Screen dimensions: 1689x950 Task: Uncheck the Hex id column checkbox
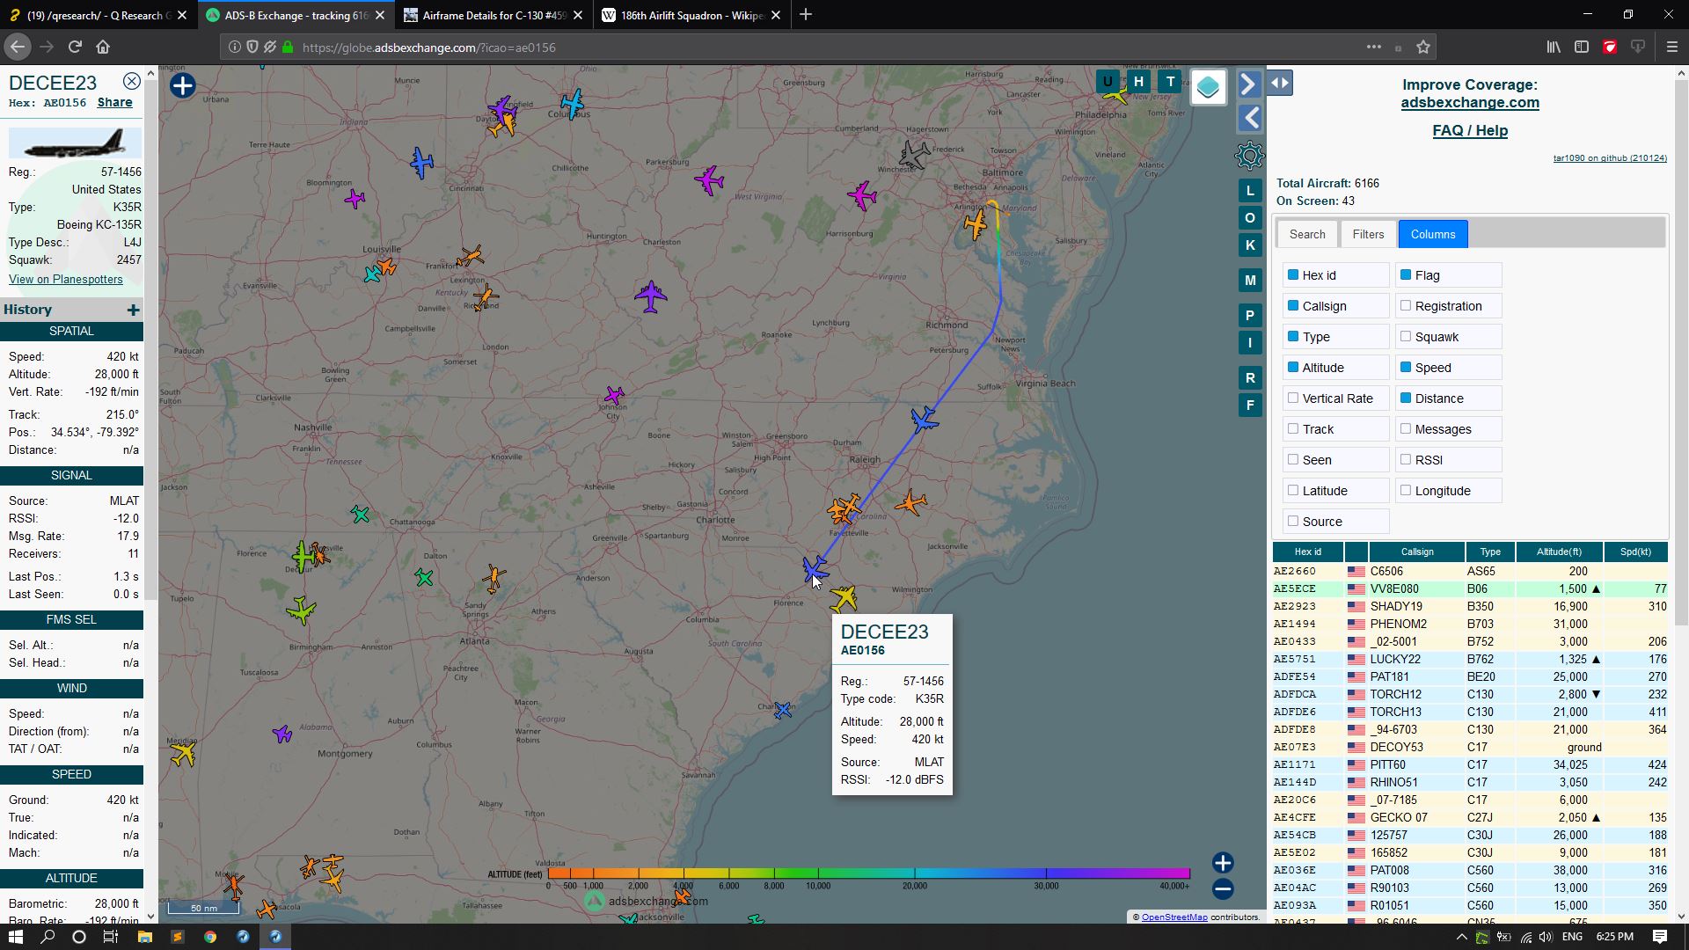[1293, 274]
